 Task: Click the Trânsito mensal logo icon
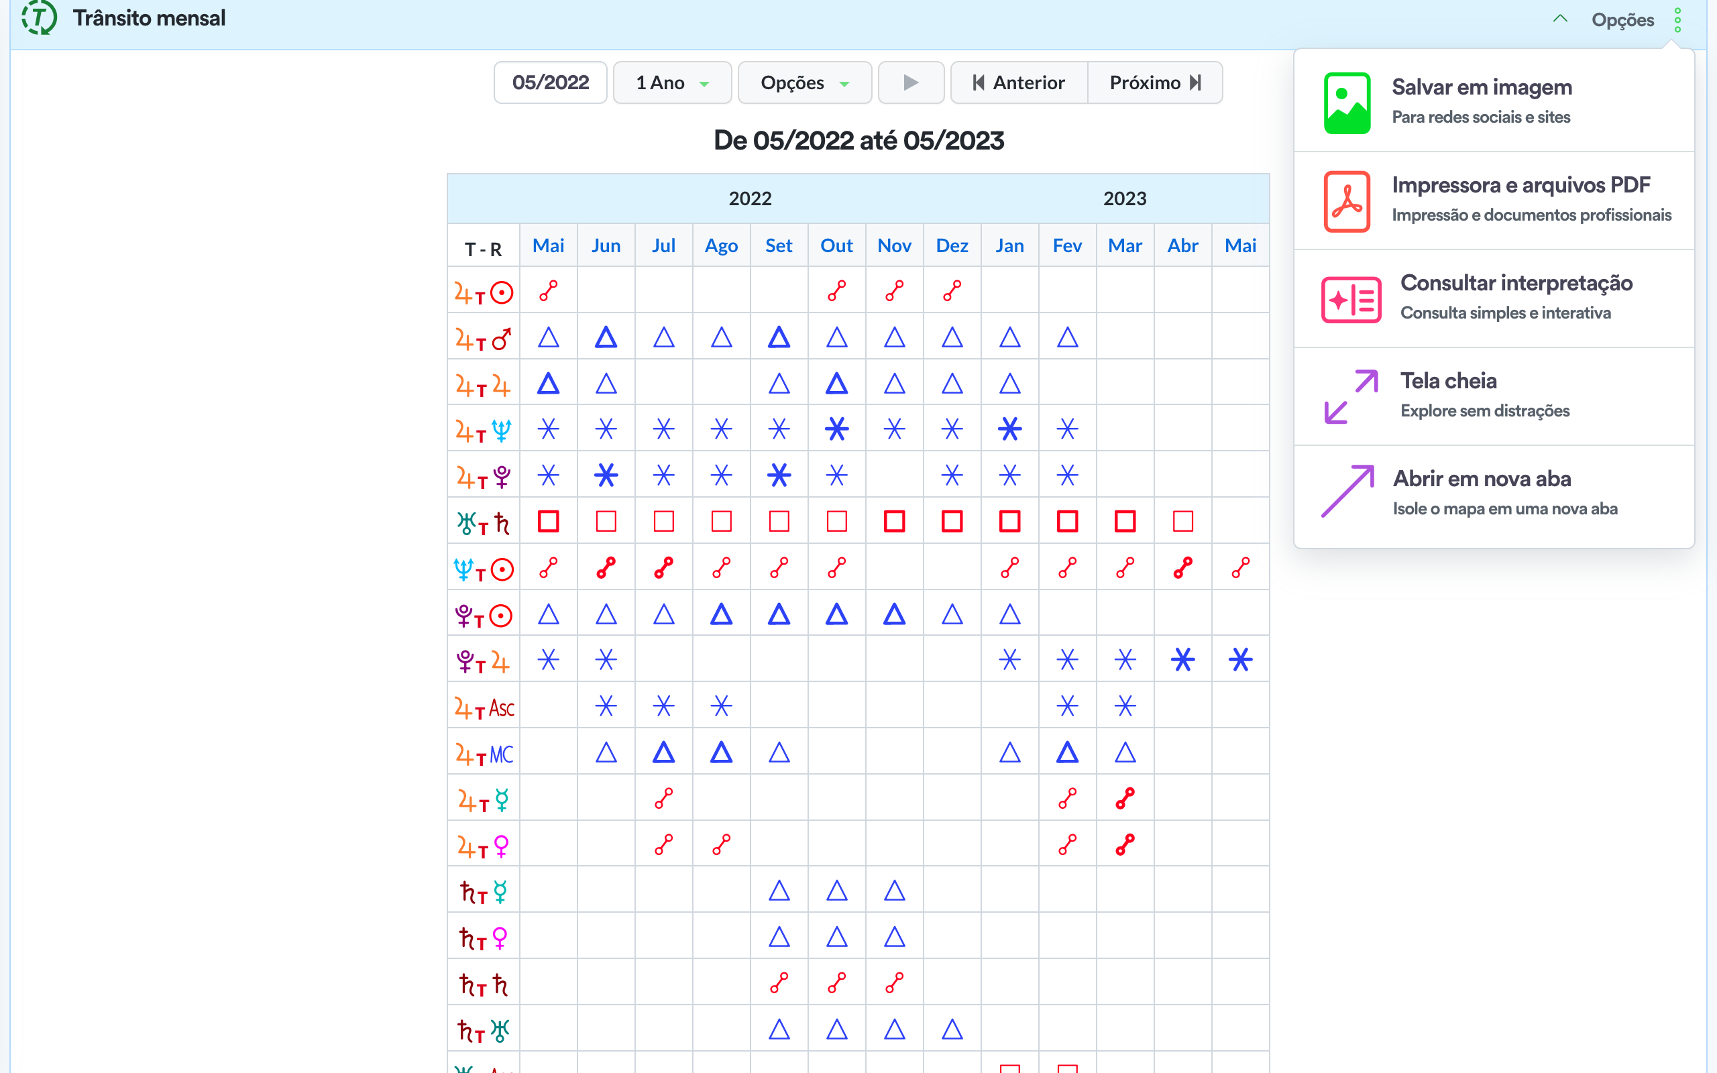[x=38, y=17]
